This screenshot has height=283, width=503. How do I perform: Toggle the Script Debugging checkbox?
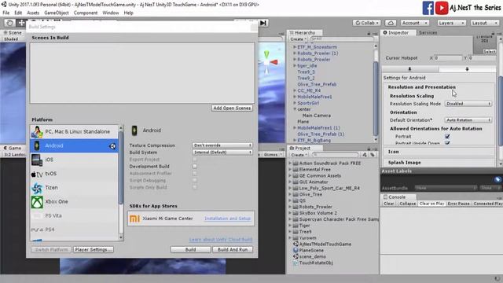[195, 180]
